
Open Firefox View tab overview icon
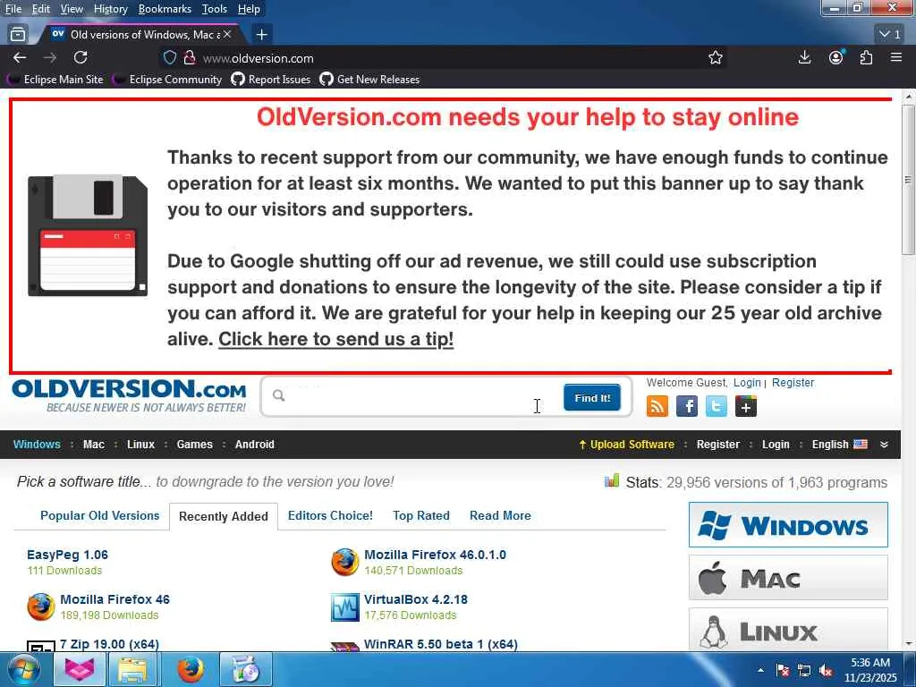pyautogui.click(x=18, y=35)
